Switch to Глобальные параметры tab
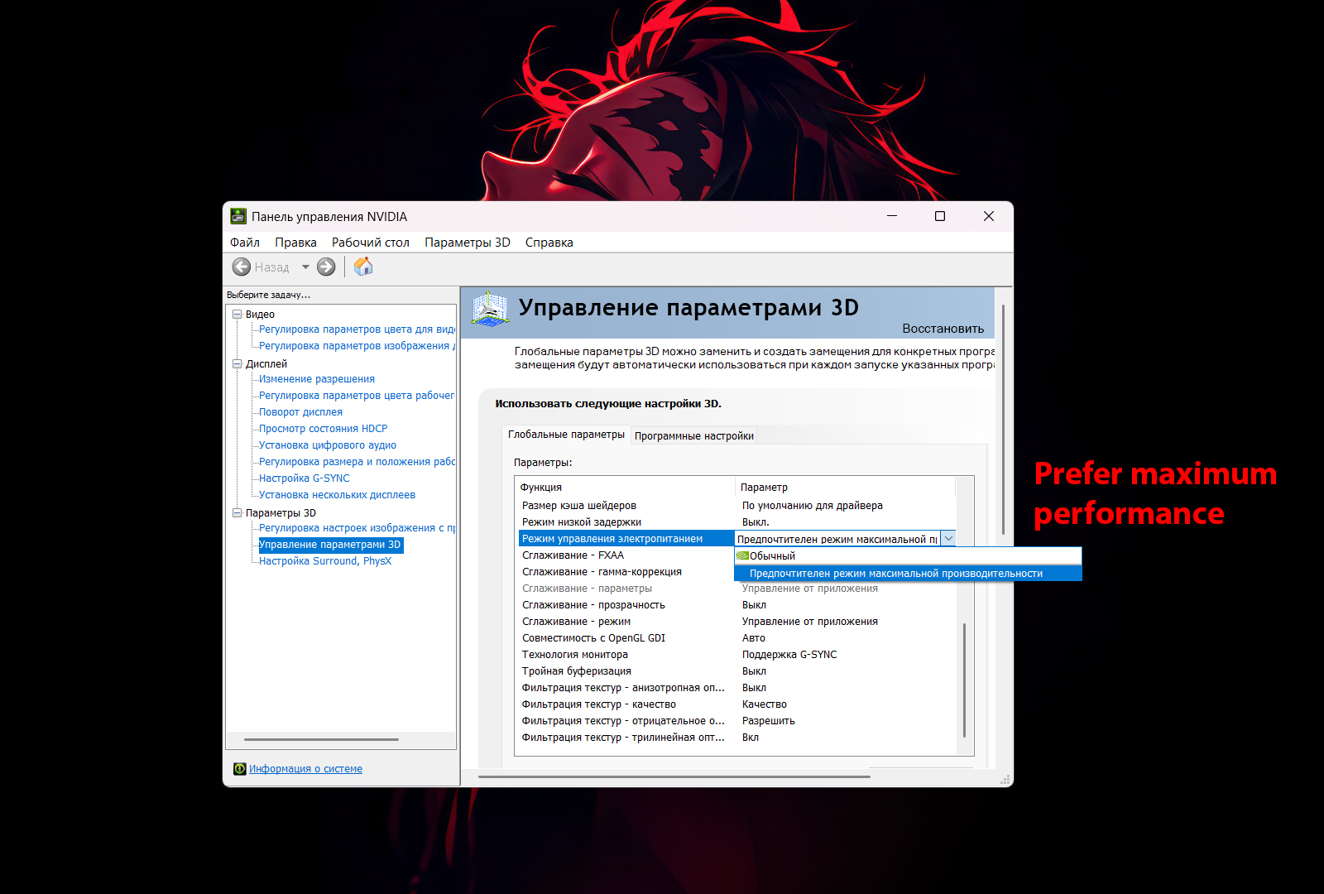 click(566, 435)
